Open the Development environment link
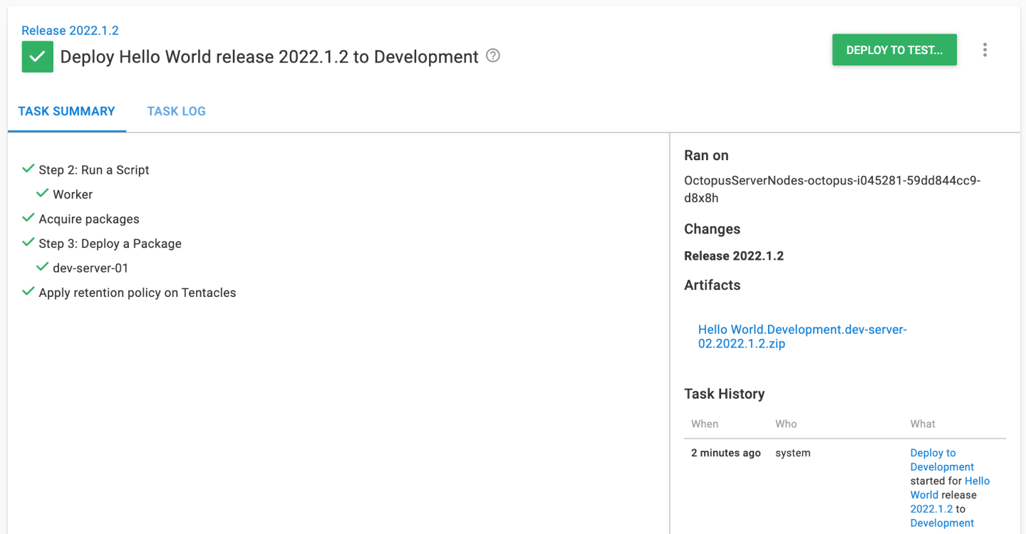Viewport: 1026px width, 534px height. pyautogui.click(x=942, y=523)
